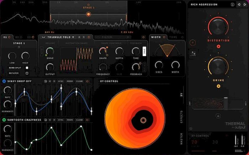Image resolution: width=249 pixels, height=155 pixels.
Task: Click the Stage 1 band marker in spectrum
Action: [89, 14]
